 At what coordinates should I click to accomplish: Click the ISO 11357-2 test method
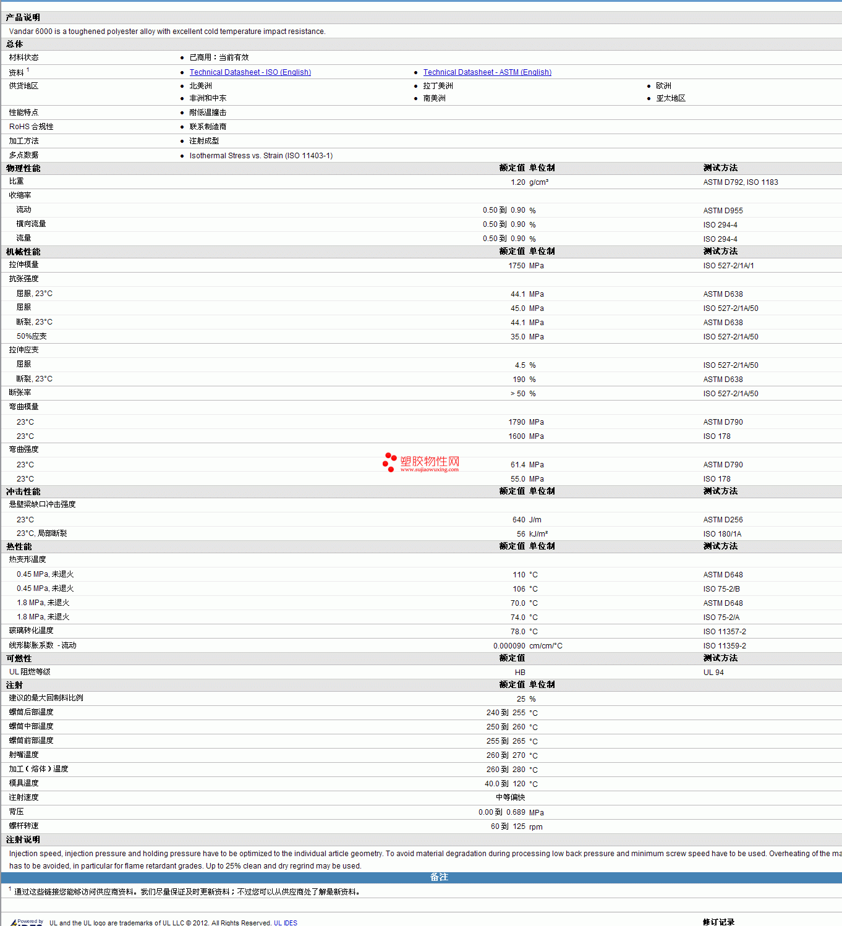coord(725,632)
